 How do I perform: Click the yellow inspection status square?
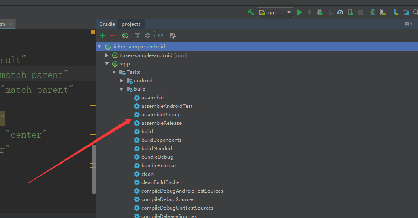93,32
